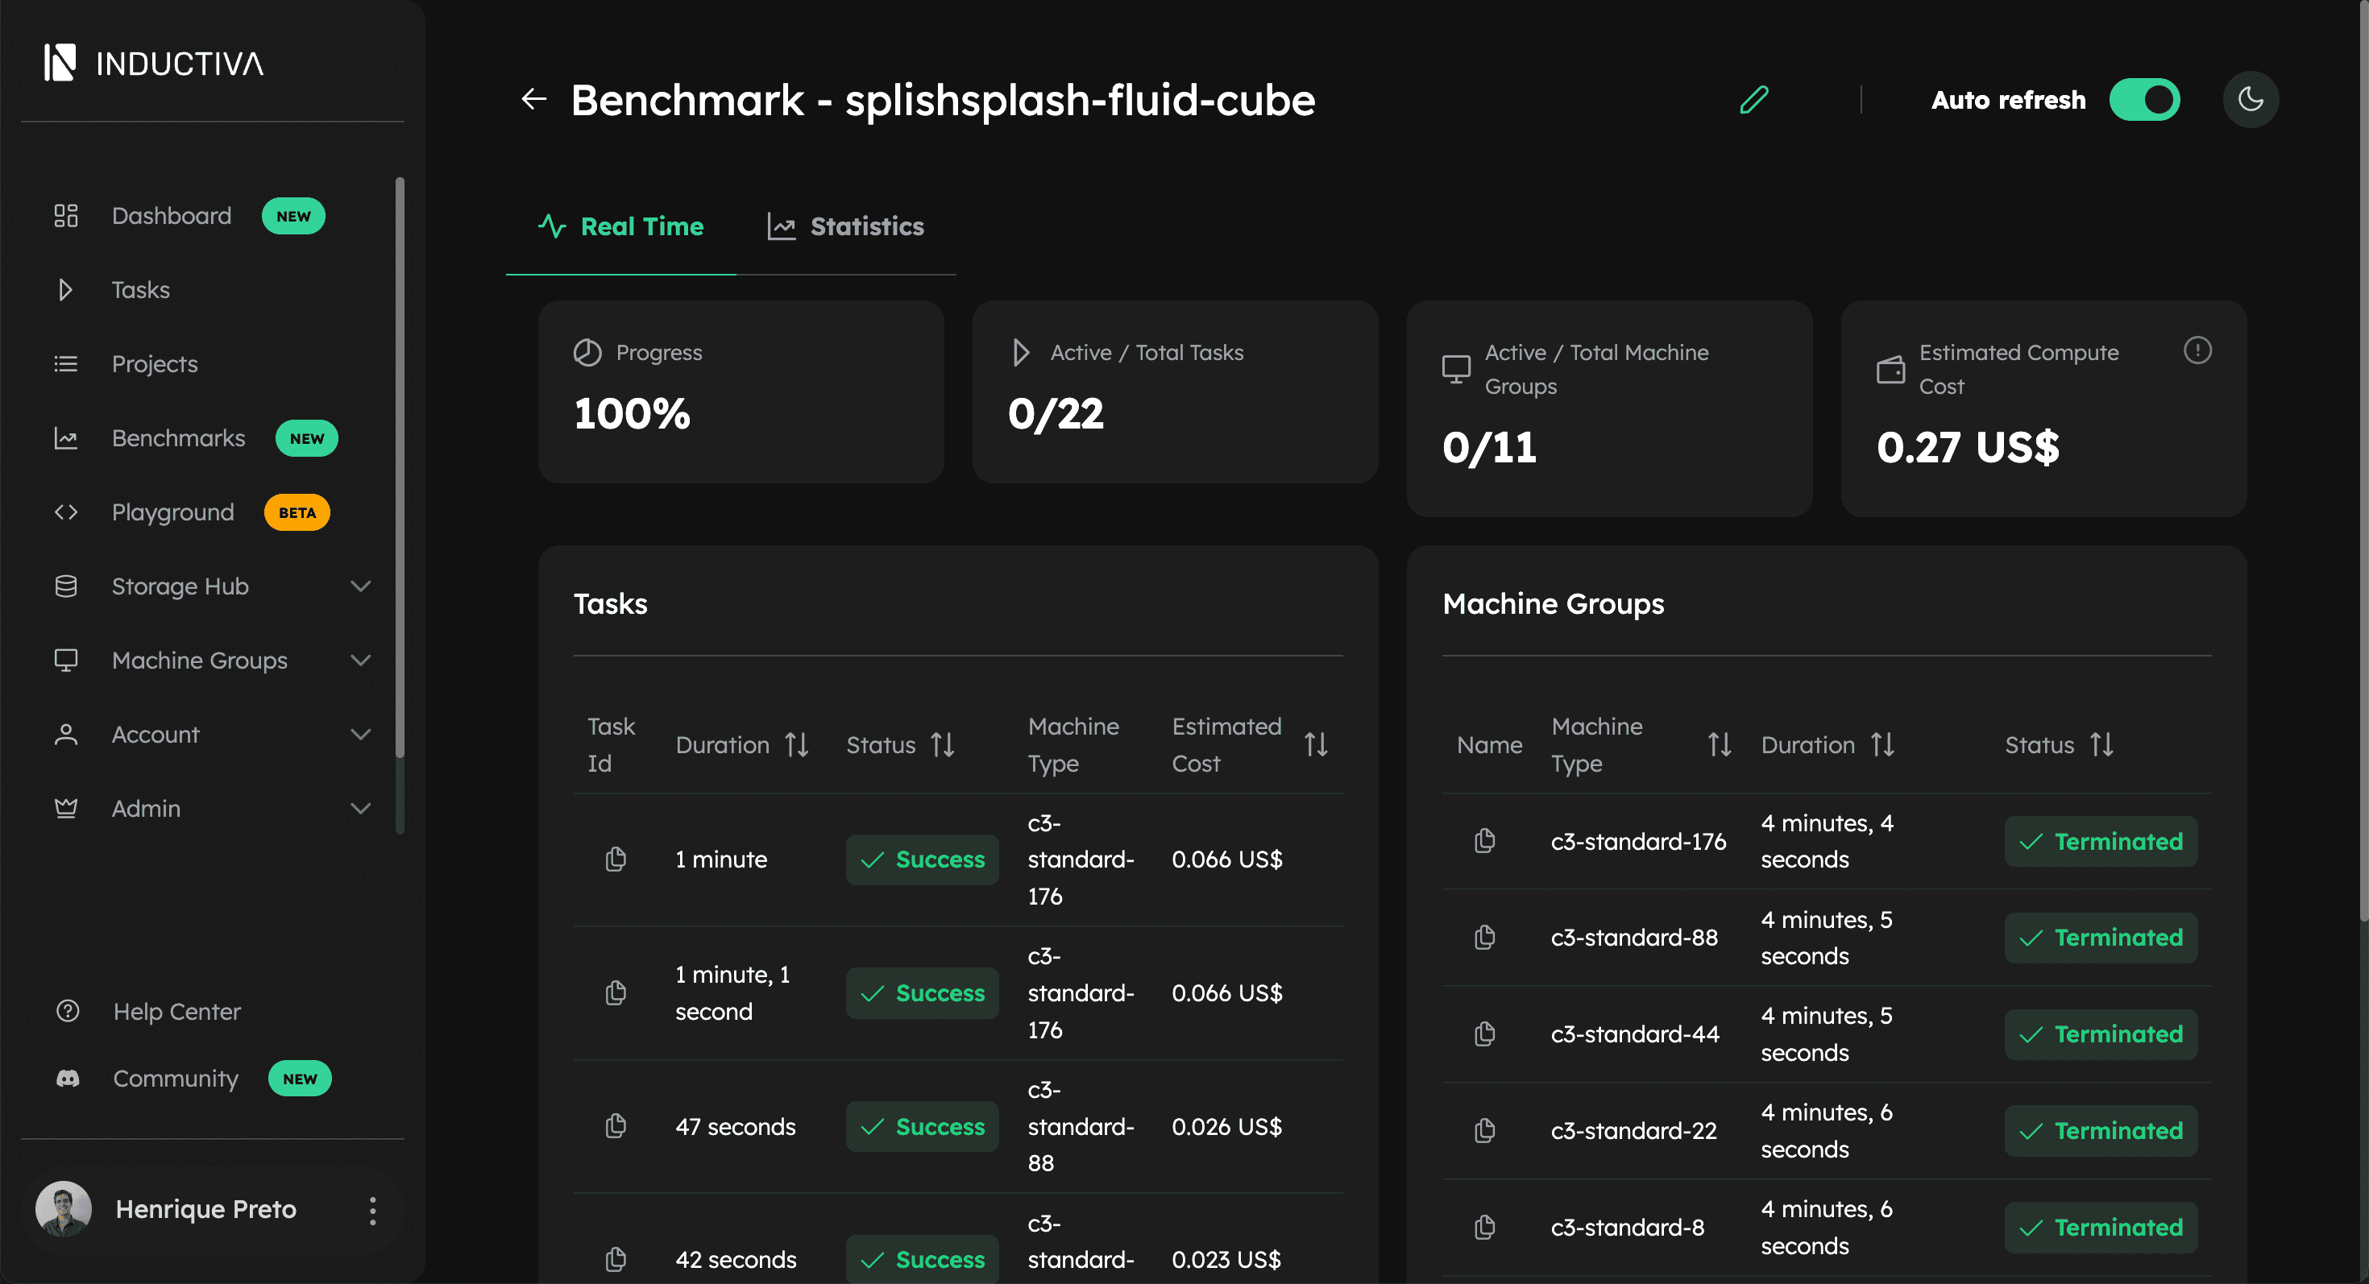Image resolution: width=2369 pixels, height=1284 pixels.
Task: Click the info icon on Estimated Compute Cost
Action: click(x=2199, y=350)
